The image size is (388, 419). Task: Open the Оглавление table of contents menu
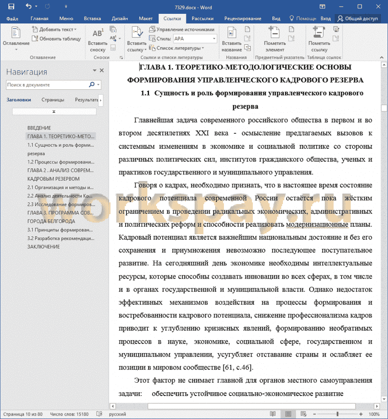pyautogui.click(x=16, y=39)
